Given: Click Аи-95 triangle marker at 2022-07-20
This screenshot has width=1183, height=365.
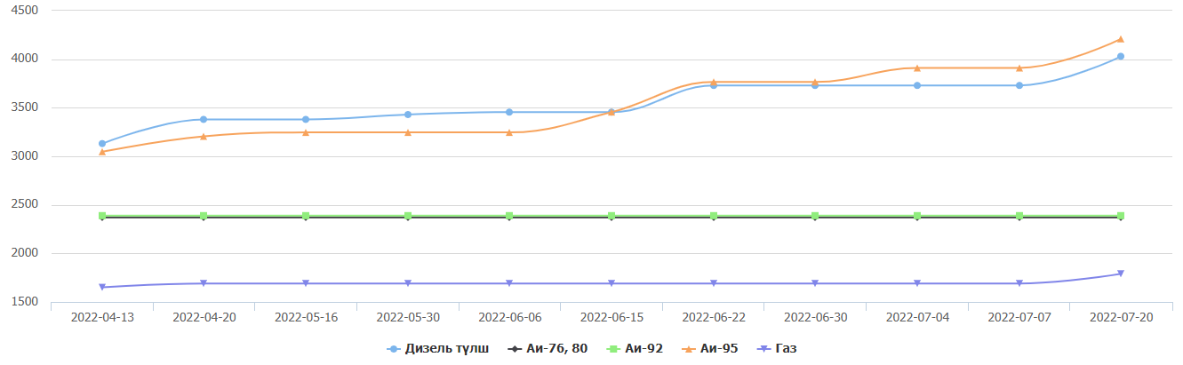Looking at the screenshot, I should 1121,39.
